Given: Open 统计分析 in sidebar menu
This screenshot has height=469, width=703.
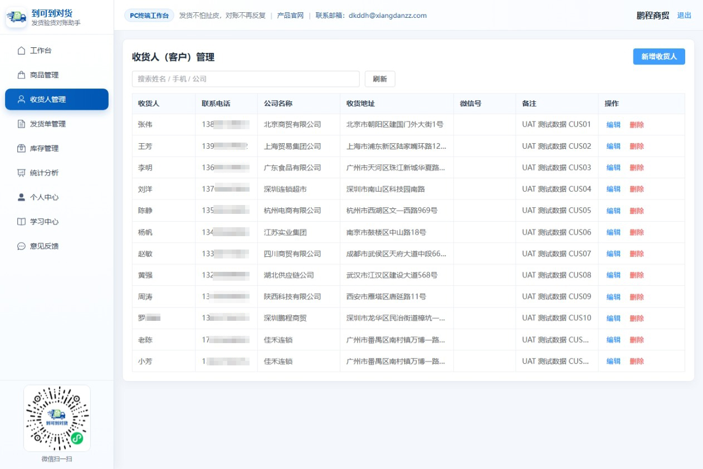Looking at the screenshot, I should click(57, 173).
